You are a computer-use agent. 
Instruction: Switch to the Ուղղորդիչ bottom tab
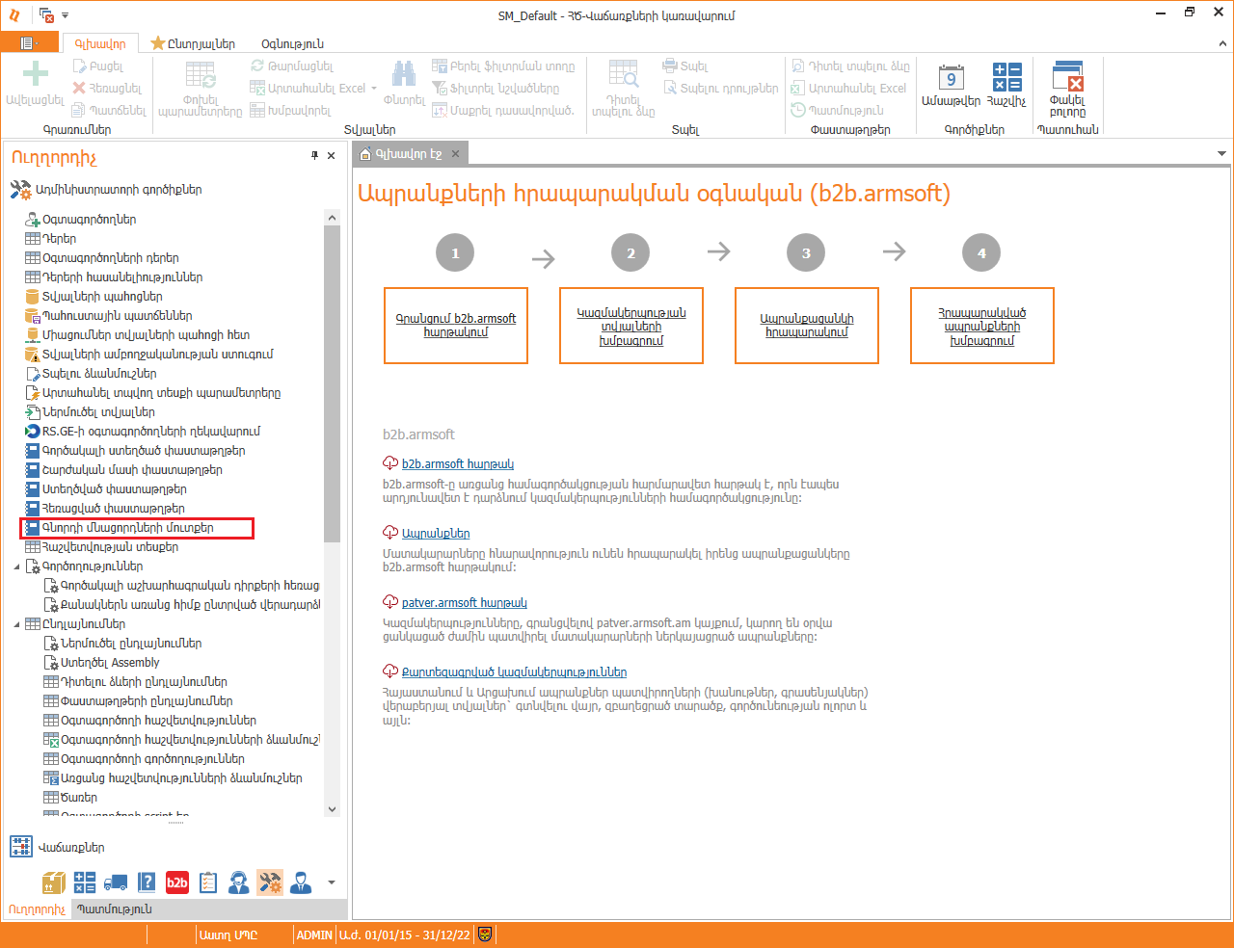tap(37, 908)
